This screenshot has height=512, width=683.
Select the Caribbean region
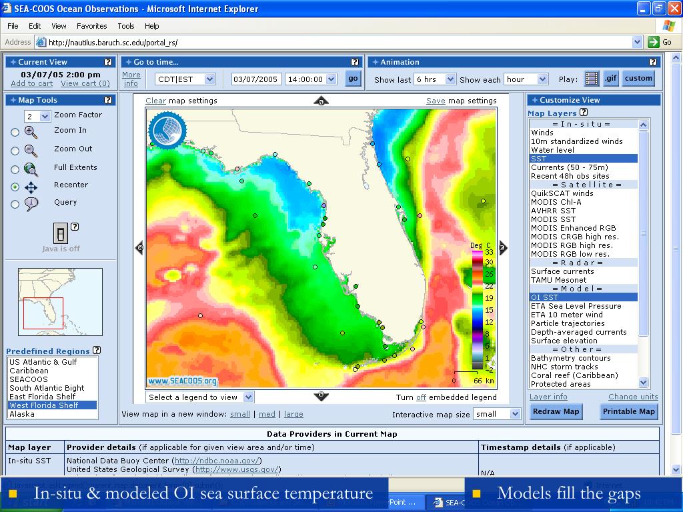click(29, 371)
